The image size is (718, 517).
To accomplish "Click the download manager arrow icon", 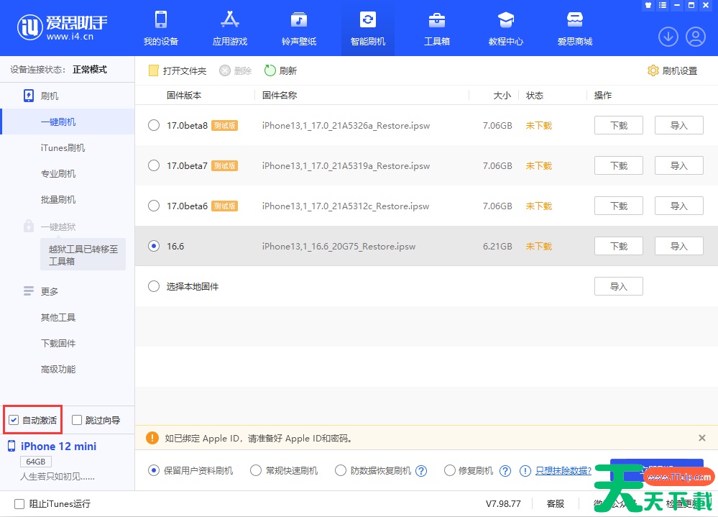I will [668, 36].
